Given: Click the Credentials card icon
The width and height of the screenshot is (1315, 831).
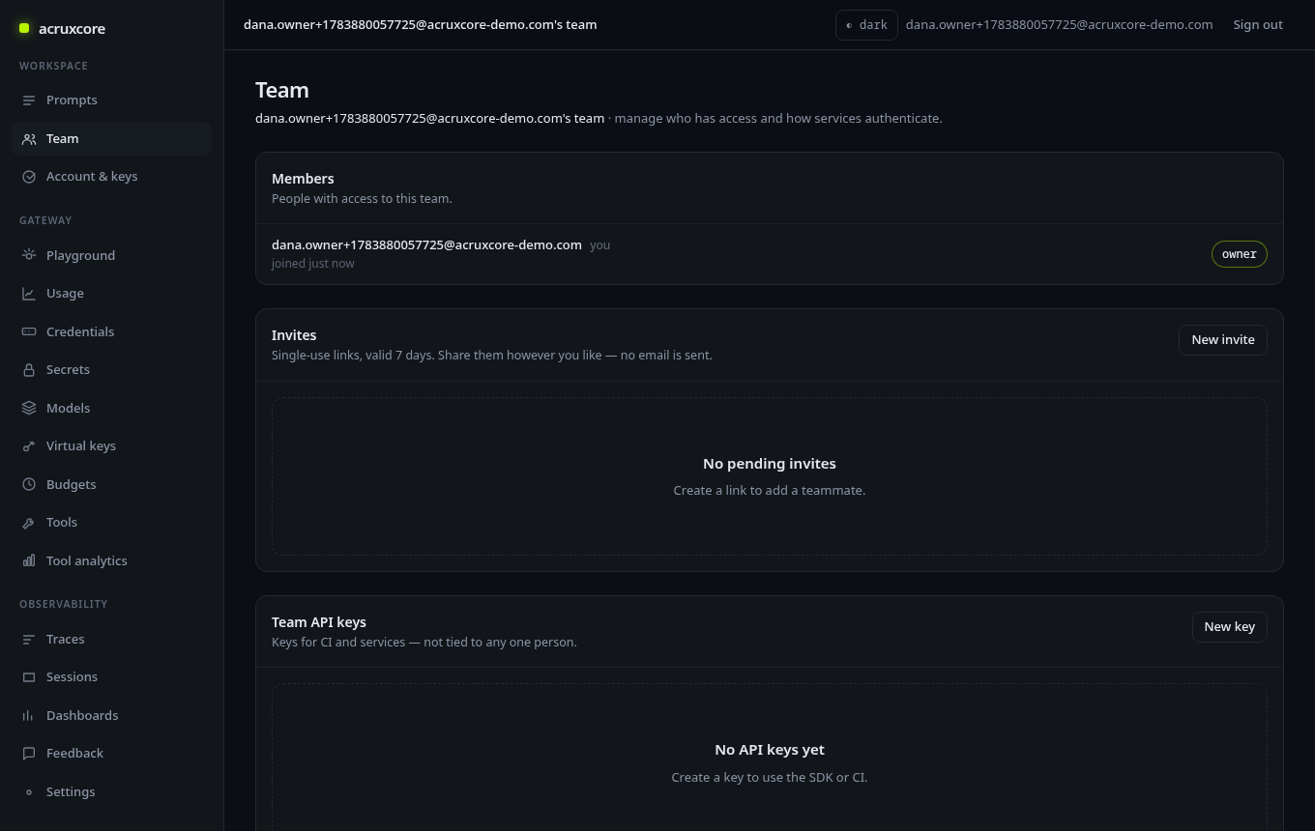Looking at the screenshot, I should (29, 331).
